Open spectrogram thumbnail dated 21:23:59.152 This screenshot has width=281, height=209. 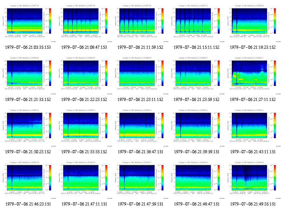(x=197, y=76)
